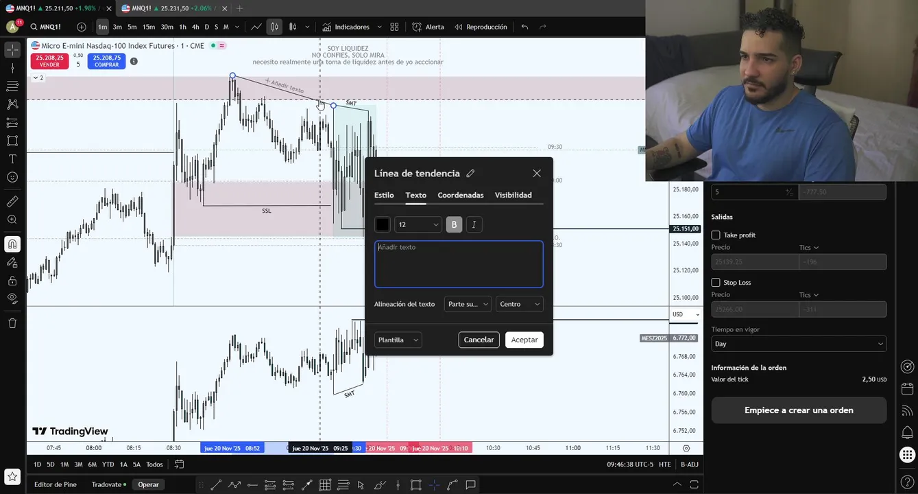The image size is (918, 494).
Task: Expand the indicator templates arrow next to Indicadores
Action: (x=379, y=27)
